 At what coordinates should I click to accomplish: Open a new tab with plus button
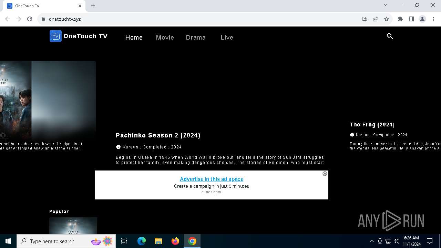93,6
